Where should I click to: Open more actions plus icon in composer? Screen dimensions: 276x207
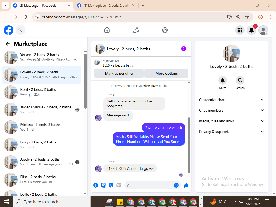[x=96, y=185]
